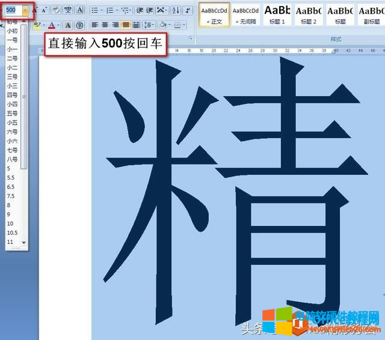
Task: Choose size 10.5 from the list
Action: [x=12, y=232]
